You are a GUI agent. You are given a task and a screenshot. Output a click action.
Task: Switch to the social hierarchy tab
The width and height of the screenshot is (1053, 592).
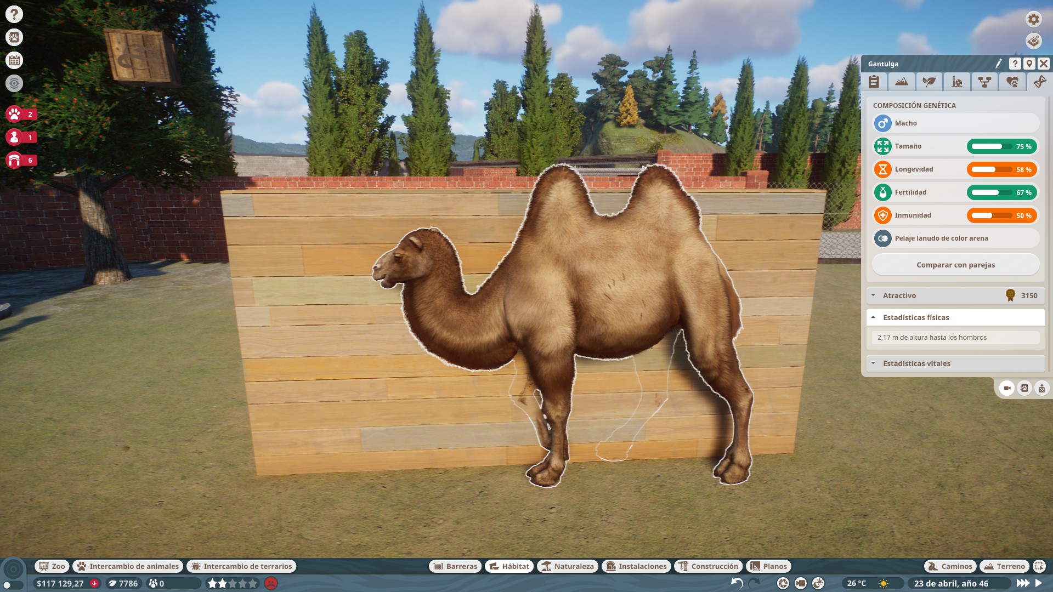[984, 82]
